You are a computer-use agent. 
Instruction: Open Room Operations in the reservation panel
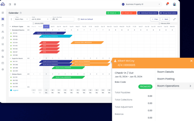(x=174, y=86)
